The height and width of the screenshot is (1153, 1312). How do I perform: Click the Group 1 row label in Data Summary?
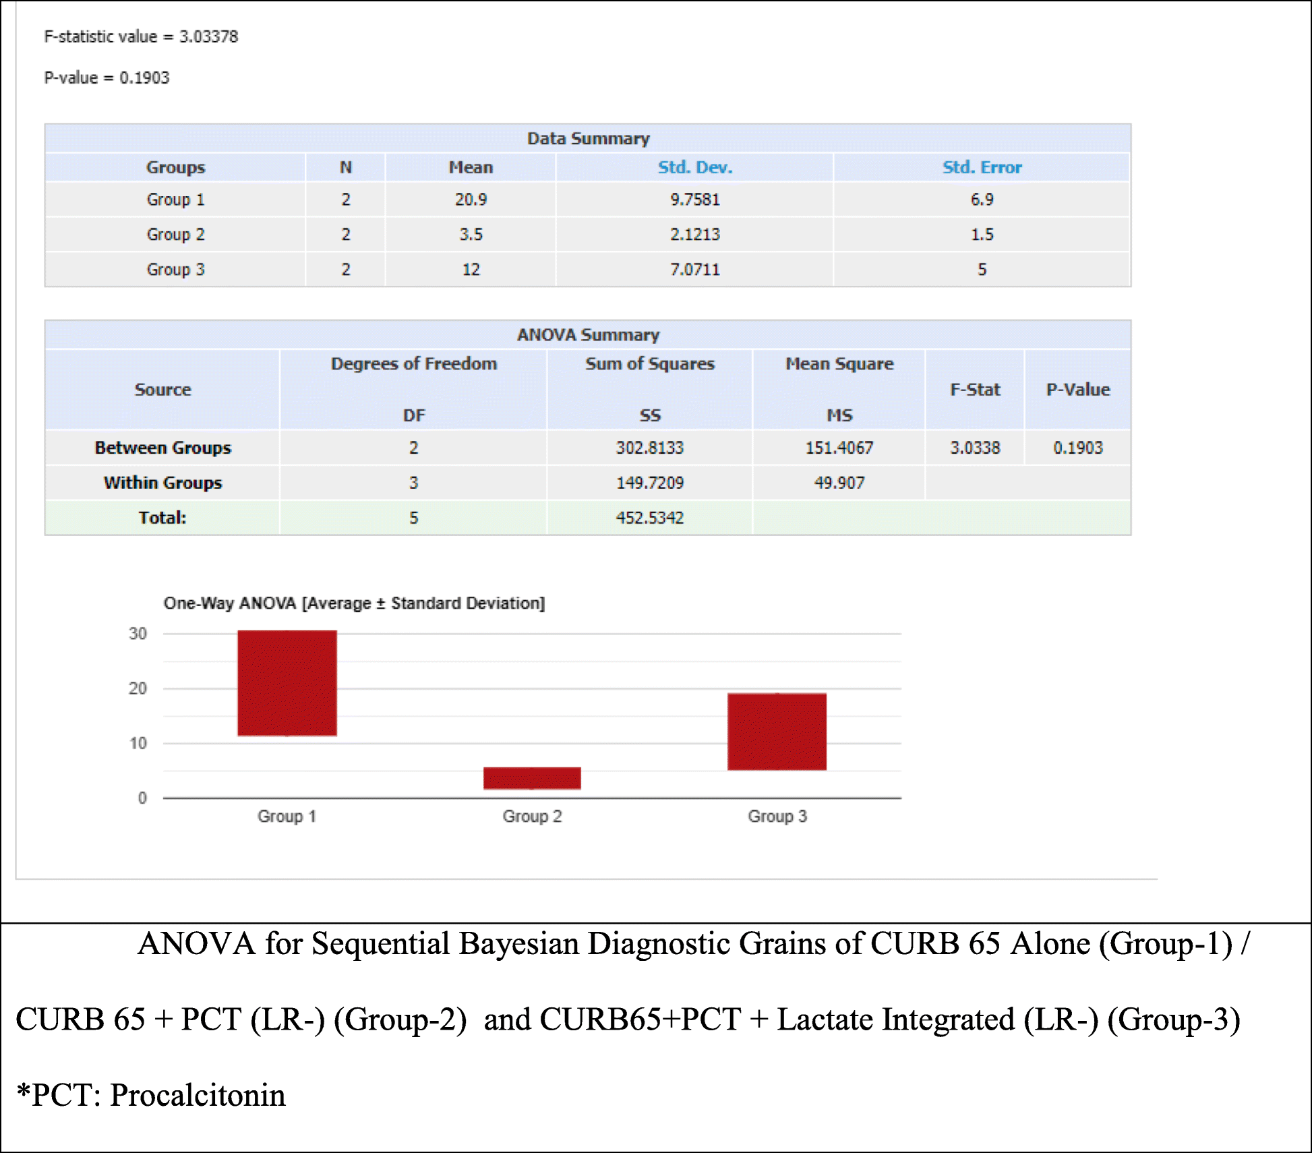click(x=175, y=200)
